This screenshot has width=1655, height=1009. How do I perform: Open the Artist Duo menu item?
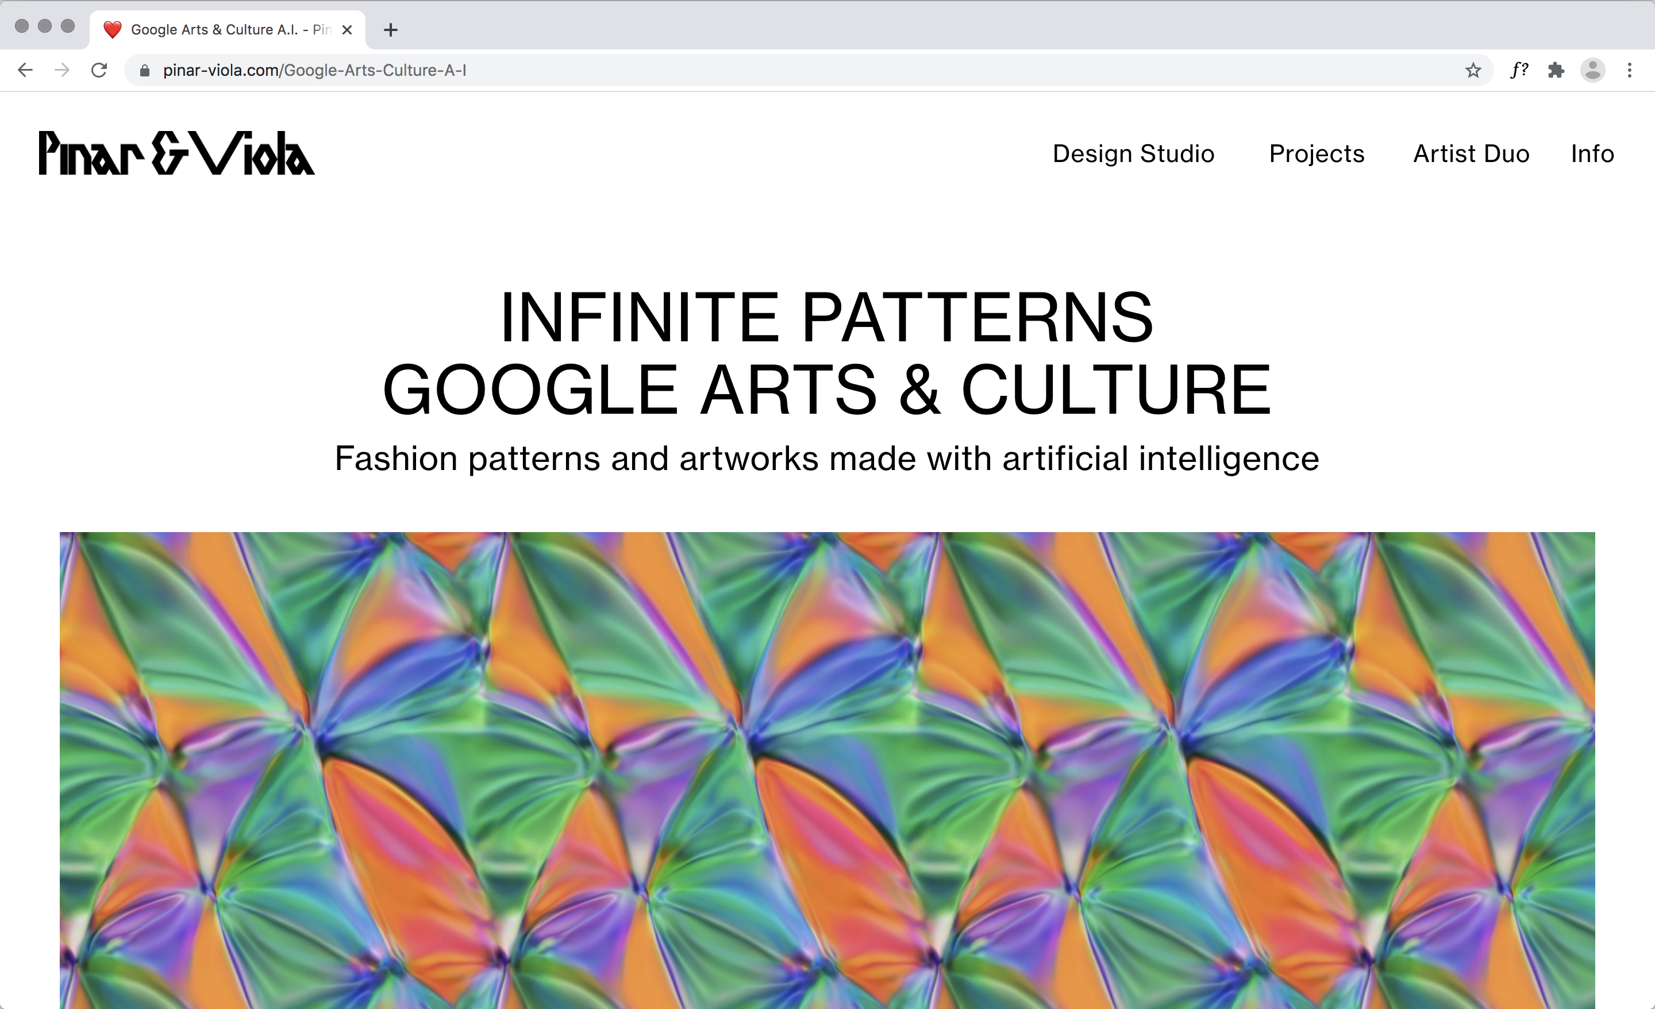click(1471, 154)
